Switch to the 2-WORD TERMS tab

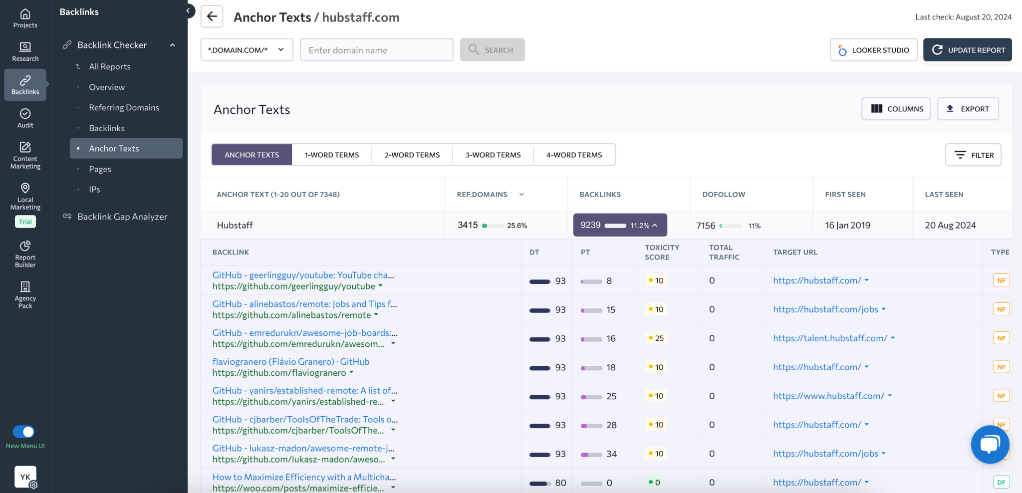412,155
